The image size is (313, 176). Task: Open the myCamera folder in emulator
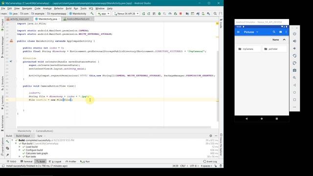click(248, 49)
